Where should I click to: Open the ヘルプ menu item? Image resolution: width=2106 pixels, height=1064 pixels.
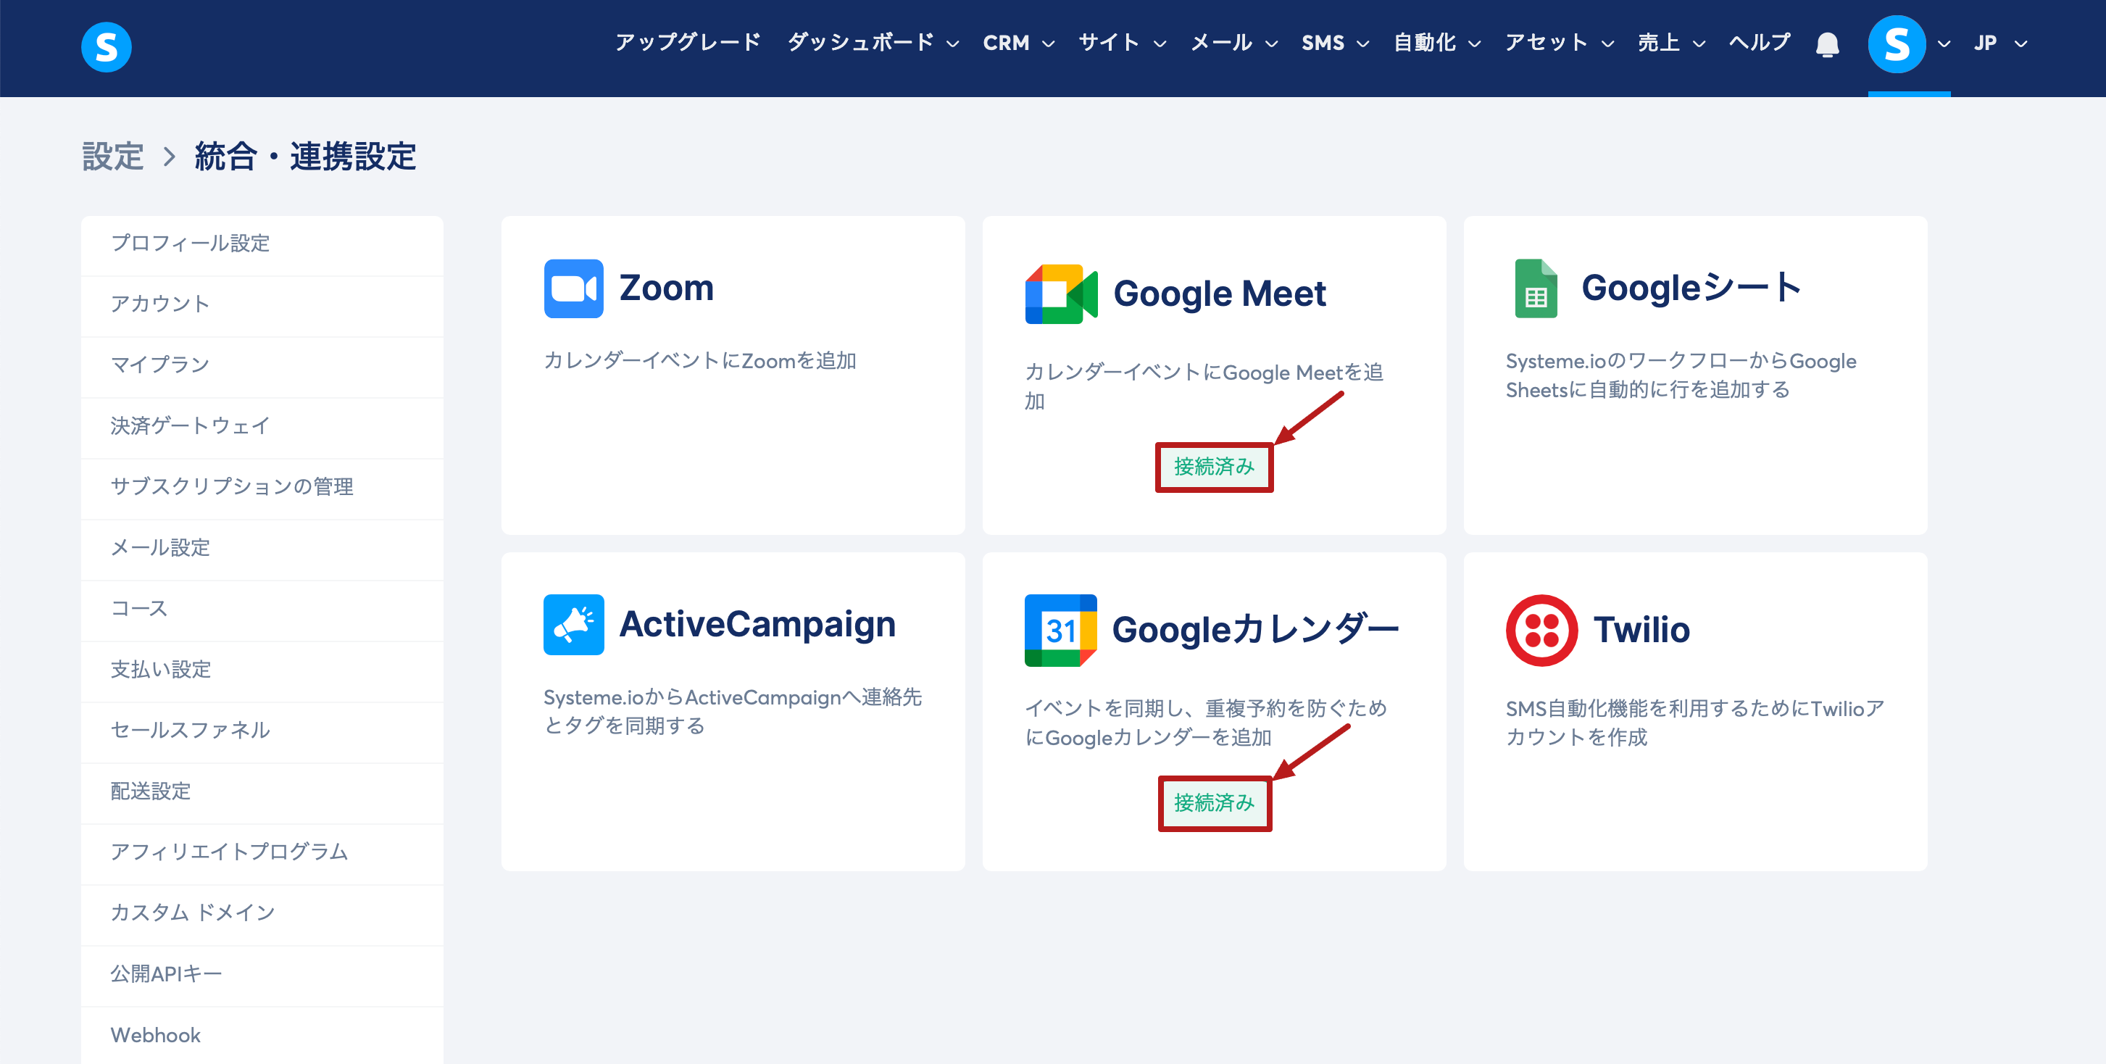(1760, 43)
